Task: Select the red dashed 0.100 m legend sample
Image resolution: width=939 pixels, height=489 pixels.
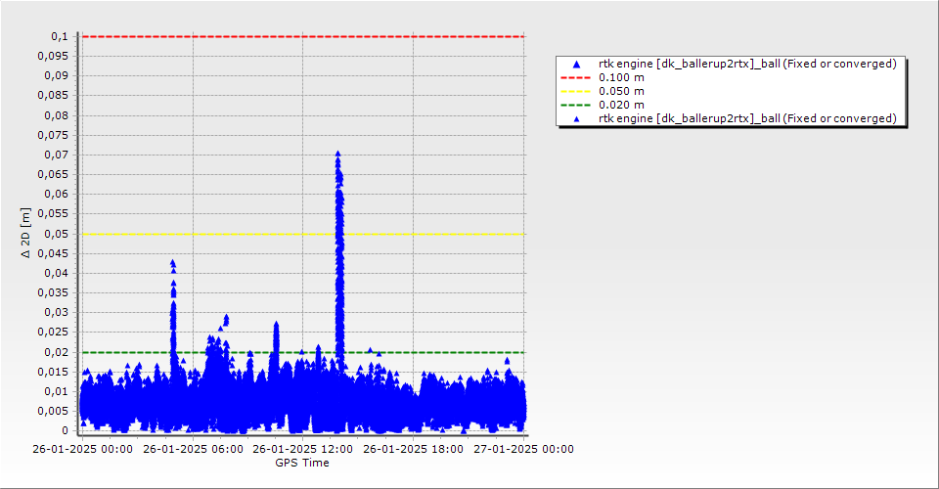Action: [x=576, y=78]
